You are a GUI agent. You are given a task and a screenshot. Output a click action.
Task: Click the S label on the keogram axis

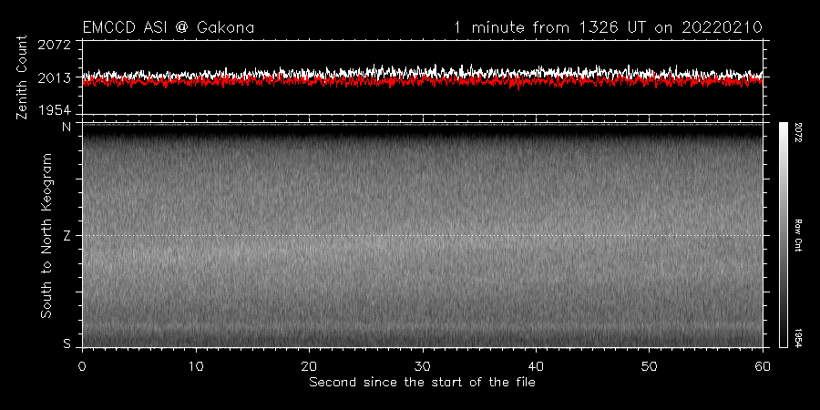click(67, 344)
